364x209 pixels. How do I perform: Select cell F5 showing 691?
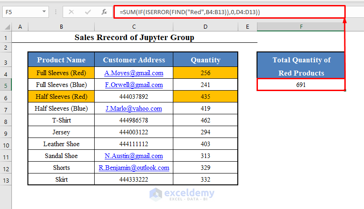(301, 85)
